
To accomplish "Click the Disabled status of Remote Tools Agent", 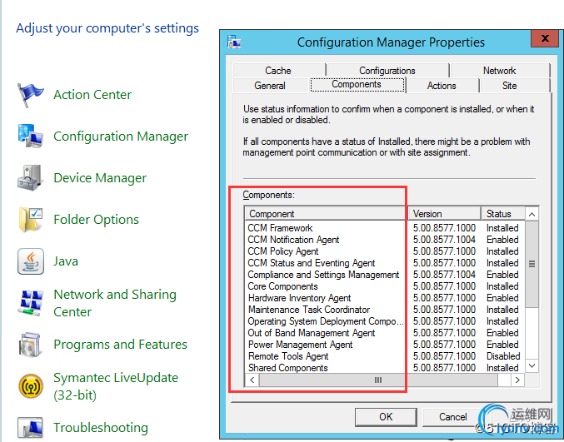I will point(503,356).
